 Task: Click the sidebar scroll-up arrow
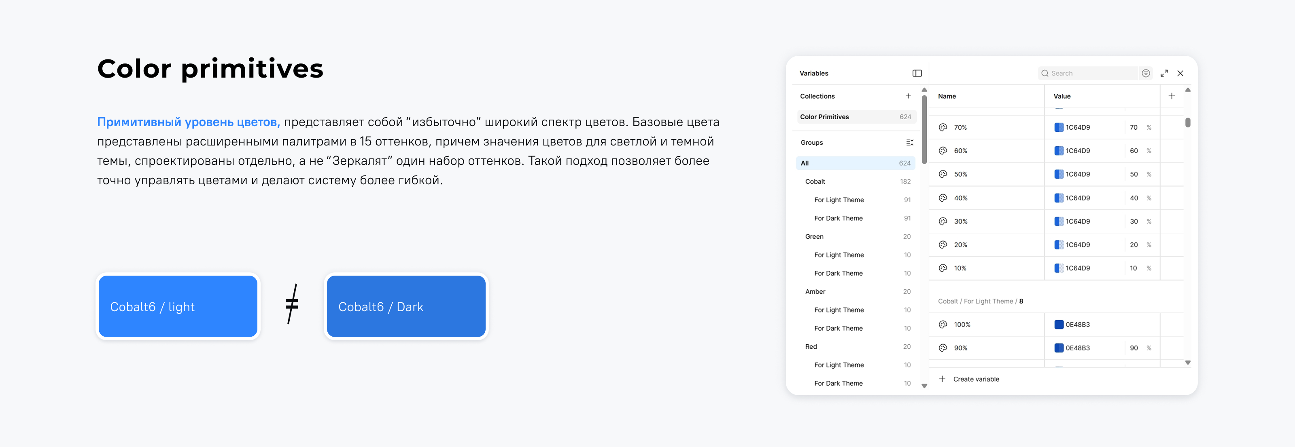pyautogui.click(x=924, y=90)
